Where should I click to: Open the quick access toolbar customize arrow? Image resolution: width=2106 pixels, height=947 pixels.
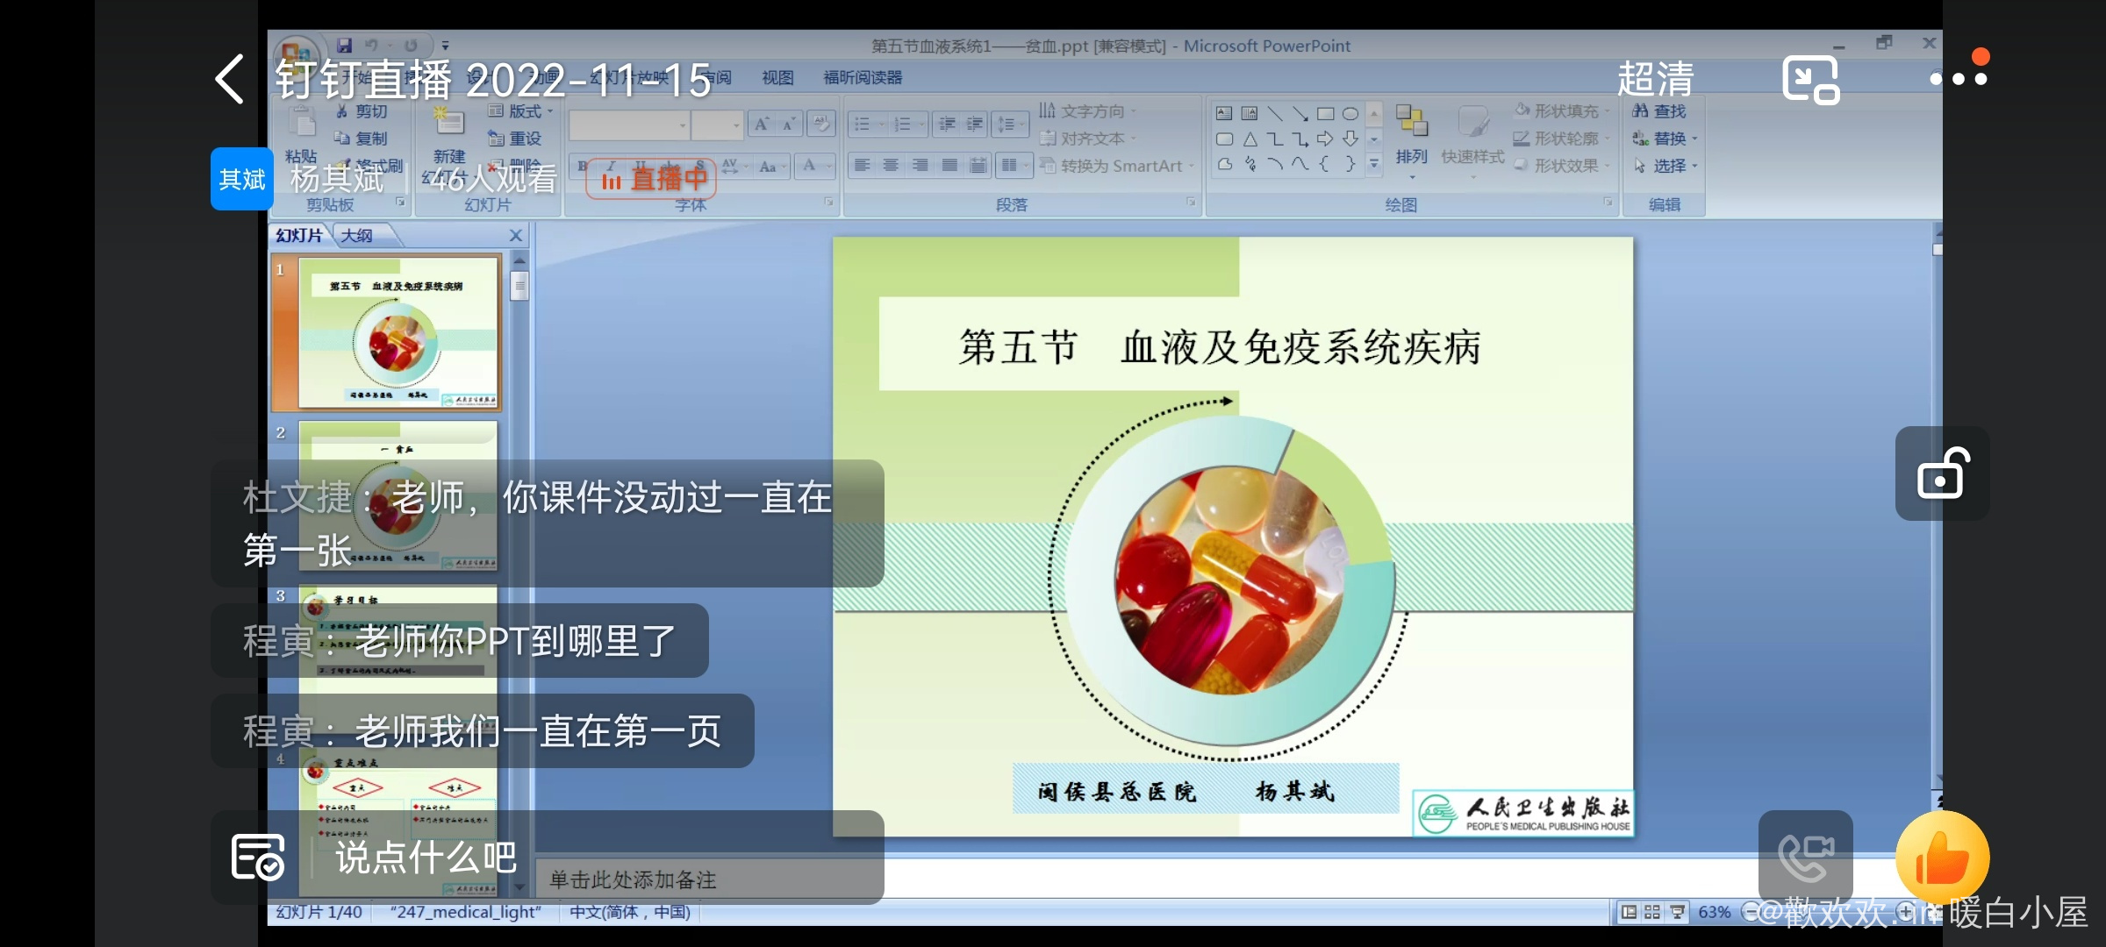pos(445,46)
